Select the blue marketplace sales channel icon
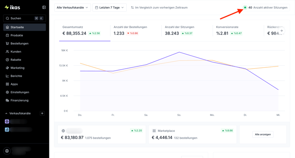 click(x=7, y=130)
